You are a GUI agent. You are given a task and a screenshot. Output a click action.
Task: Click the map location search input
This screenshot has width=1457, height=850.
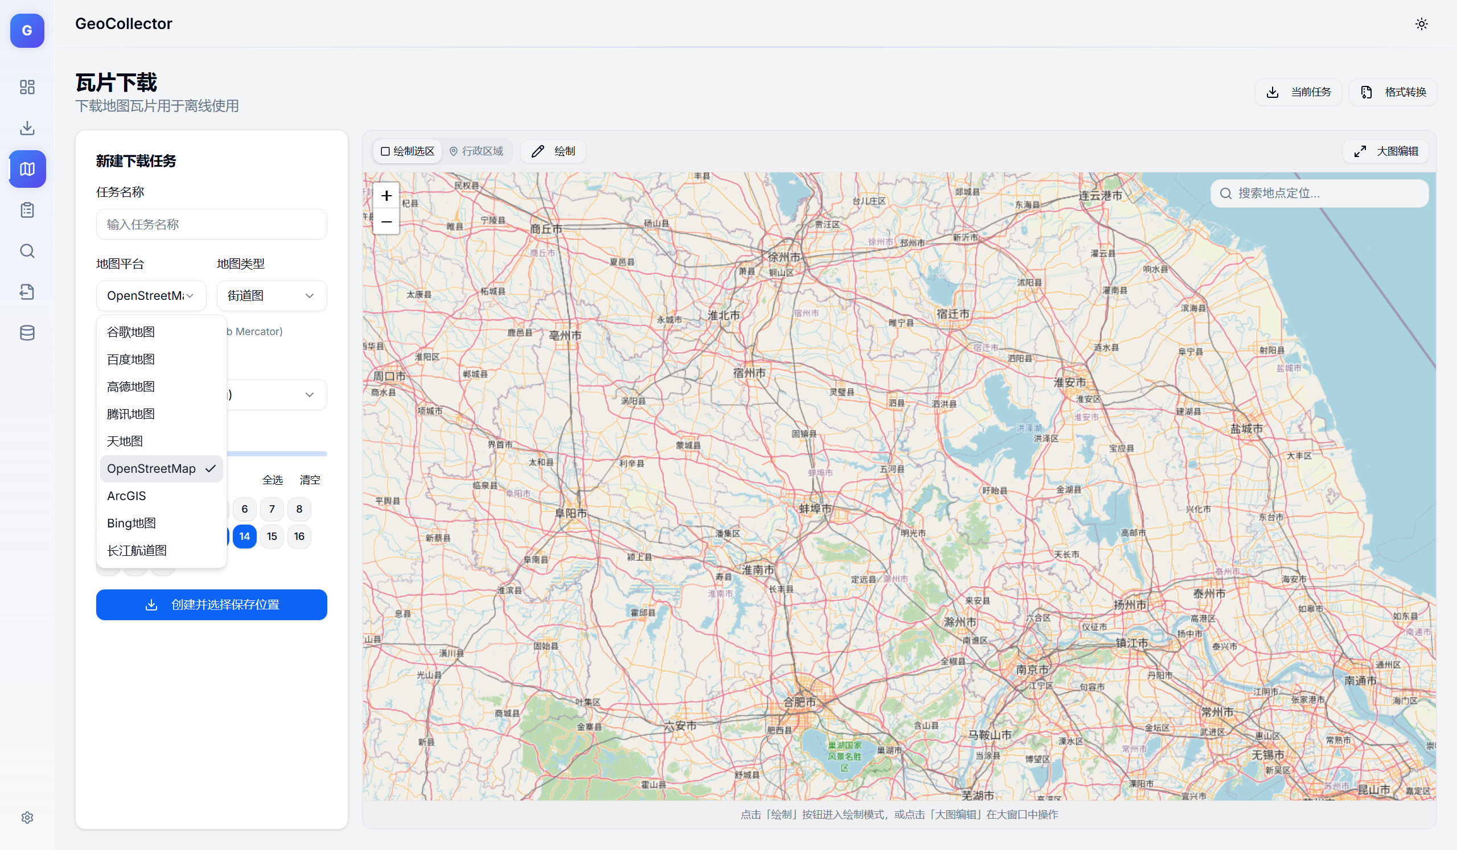pyautogui.click(x=1319, y=193)
